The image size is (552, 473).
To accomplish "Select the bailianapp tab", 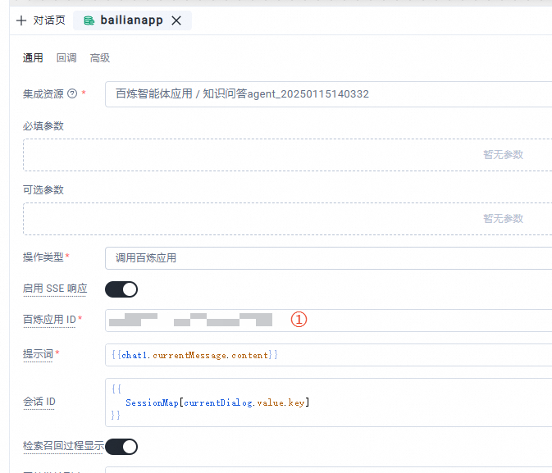I will [x=132, y=20].
